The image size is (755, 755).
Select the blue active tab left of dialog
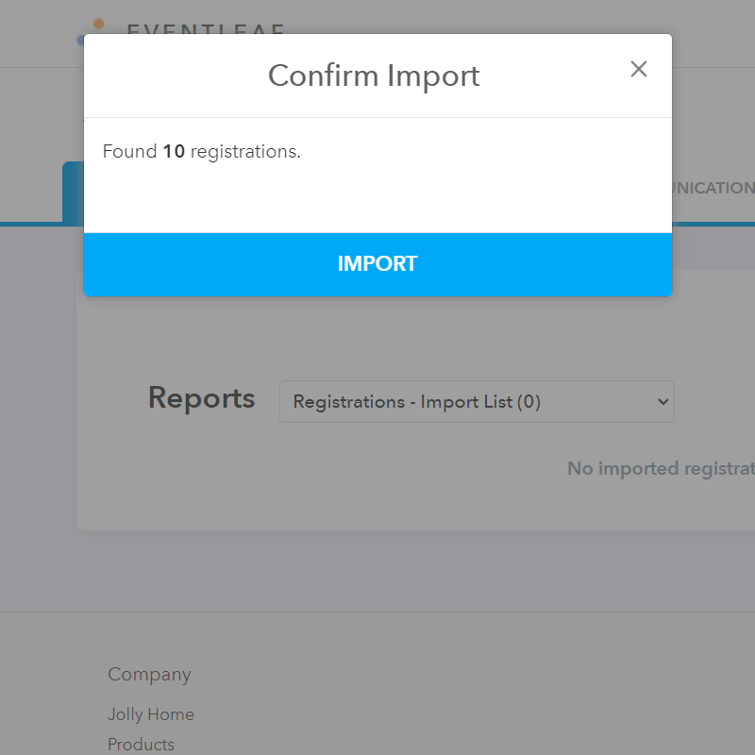(73, 192)
